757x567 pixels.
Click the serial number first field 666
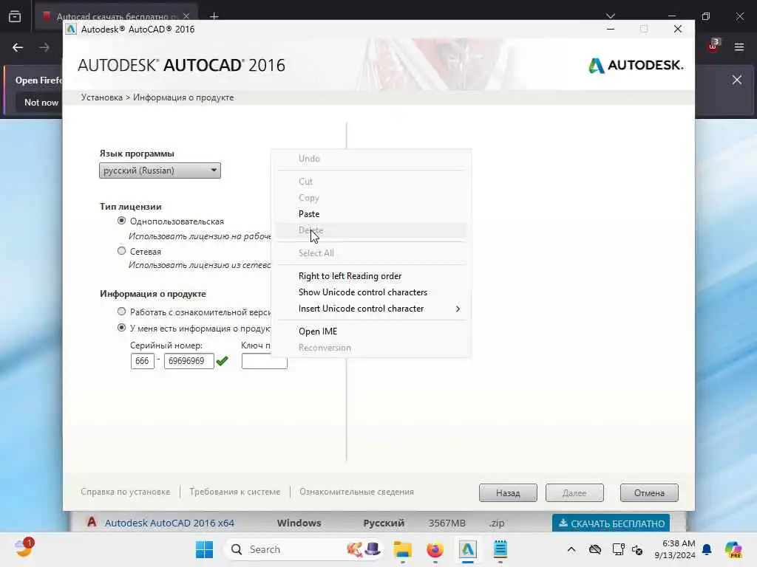pyautogui.click(x=143, y=361)
